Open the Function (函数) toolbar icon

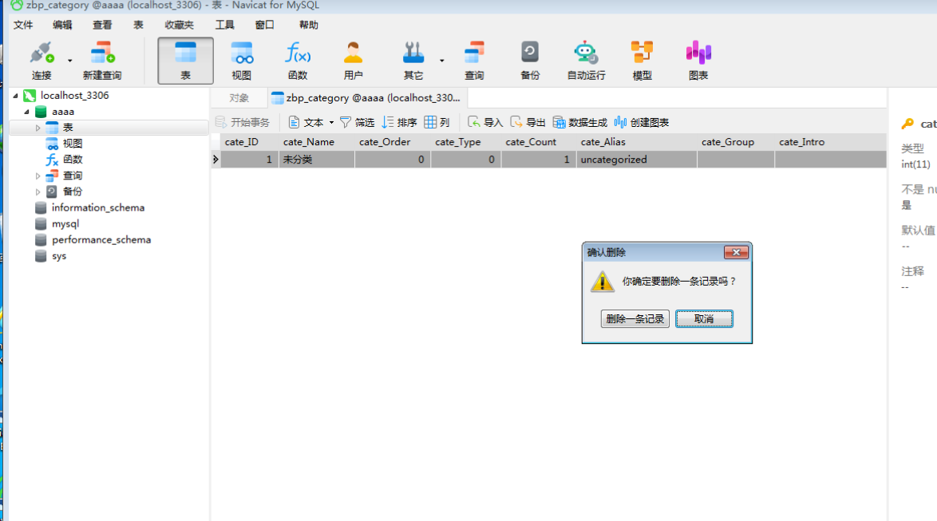298,61
